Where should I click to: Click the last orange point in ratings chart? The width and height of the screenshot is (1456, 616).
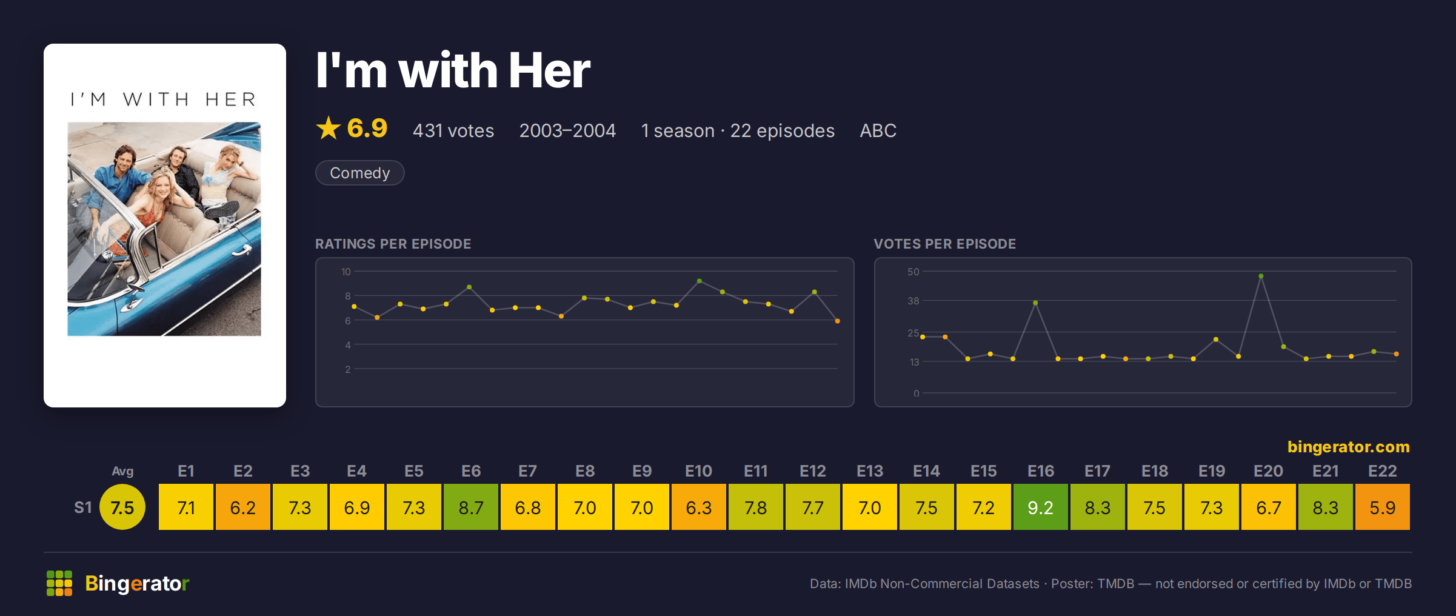pyautogui.click(x=838, y=321)
